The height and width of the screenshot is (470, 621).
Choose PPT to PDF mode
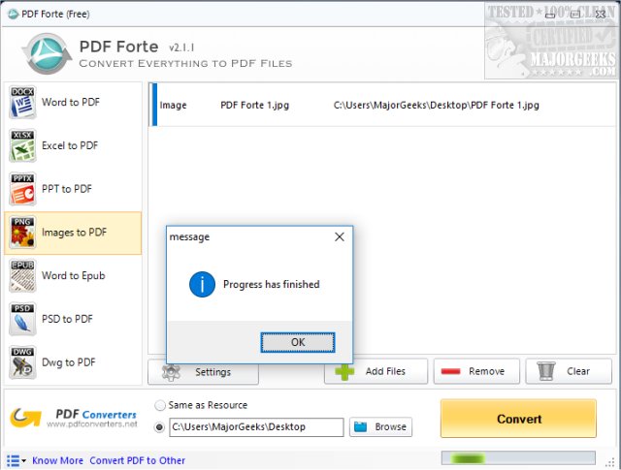[73, 189]
